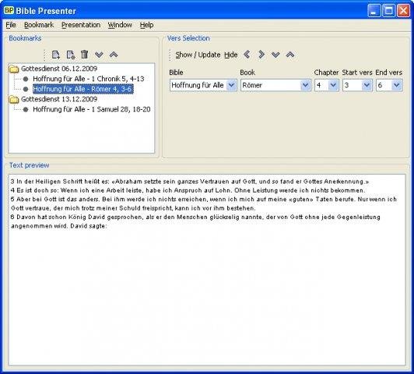Click the new bookmark icon
The image size is (414, 374).
(x=56, y=55)
